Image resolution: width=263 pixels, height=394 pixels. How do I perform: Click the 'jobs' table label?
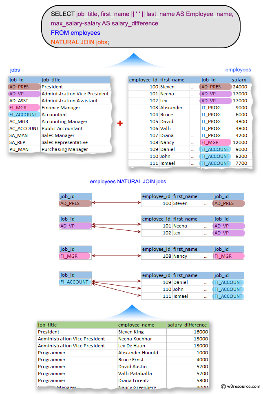click(15, 70)
